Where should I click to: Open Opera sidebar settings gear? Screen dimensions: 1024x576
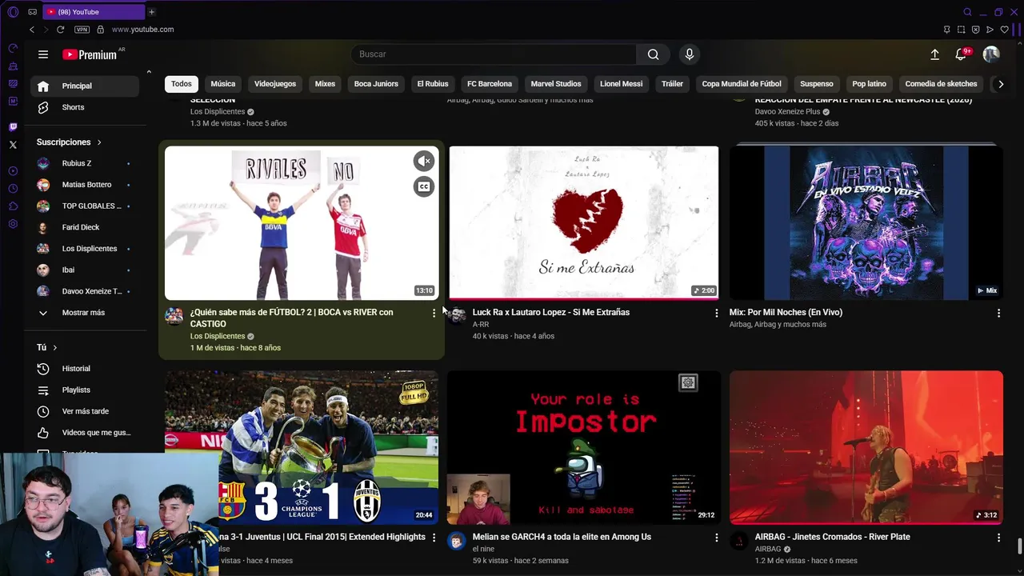point(13,224)
